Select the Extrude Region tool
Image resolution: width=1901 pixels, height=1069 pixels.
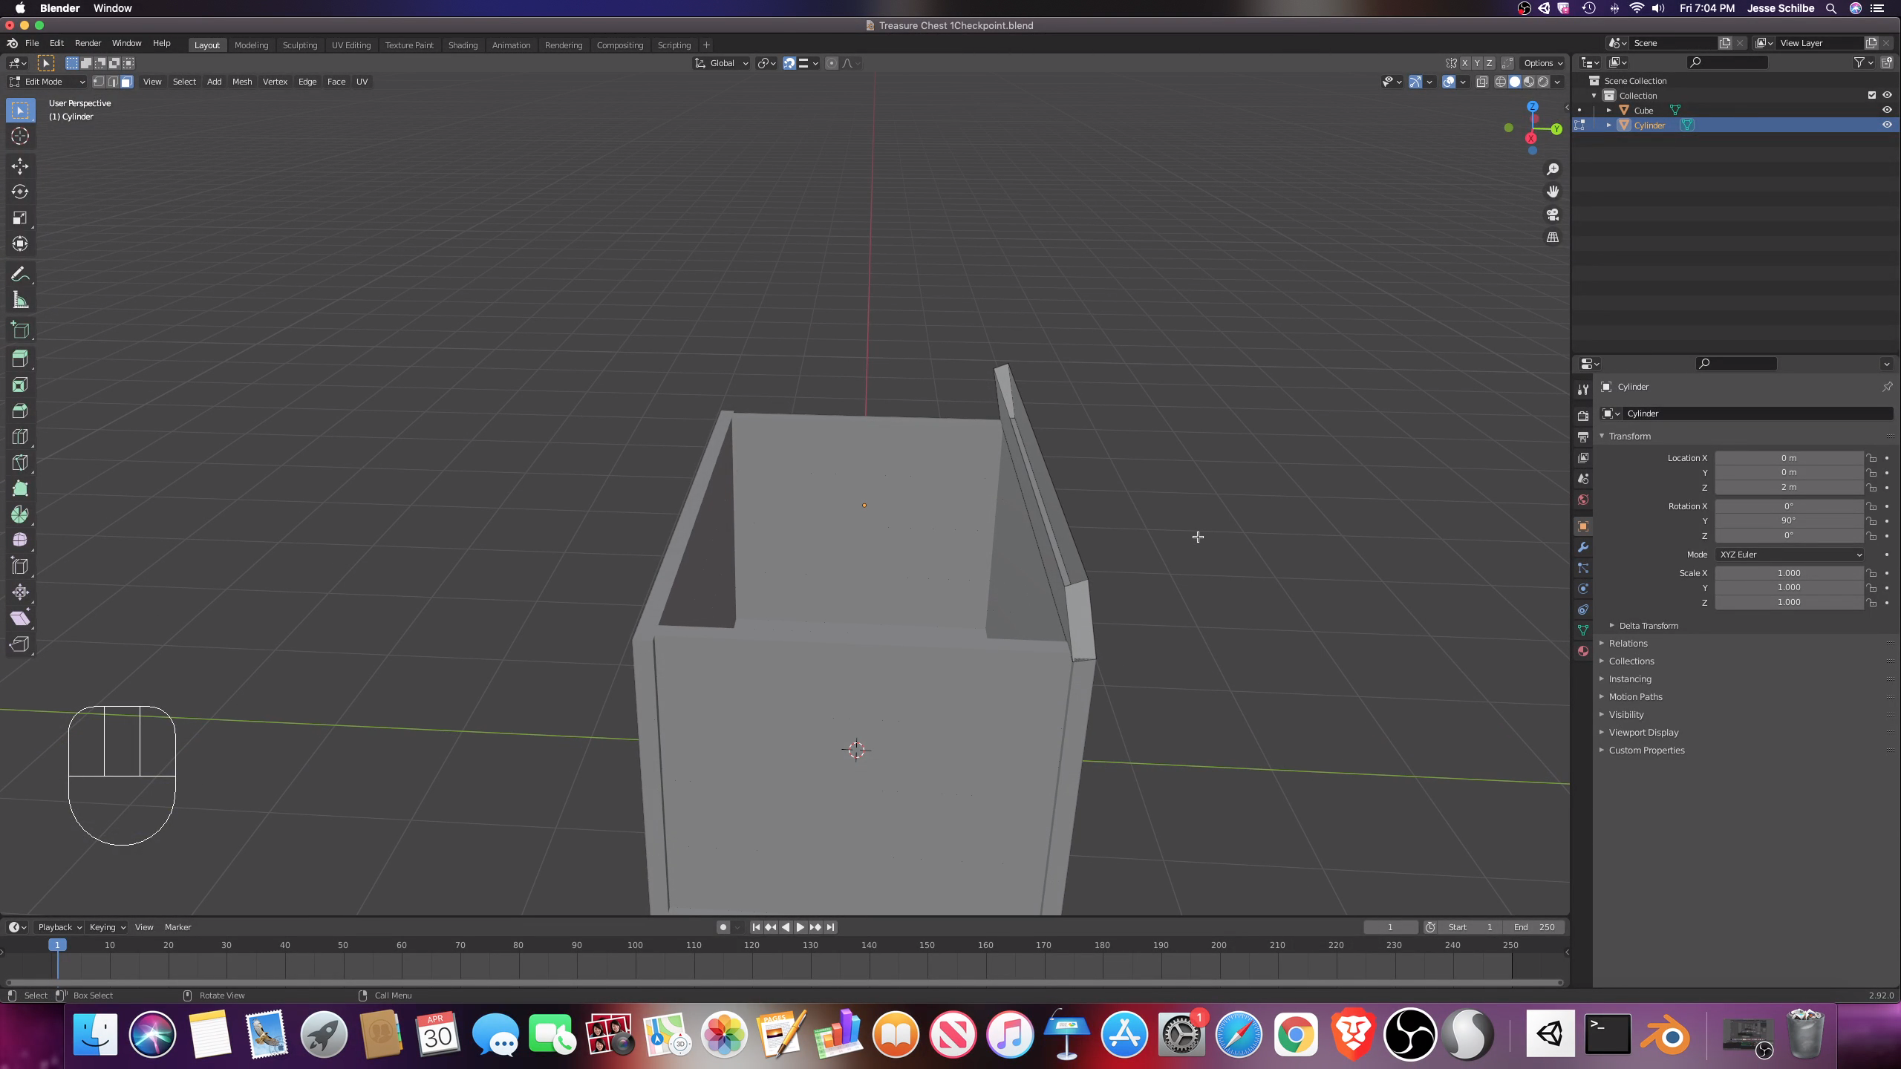(20, 359)
